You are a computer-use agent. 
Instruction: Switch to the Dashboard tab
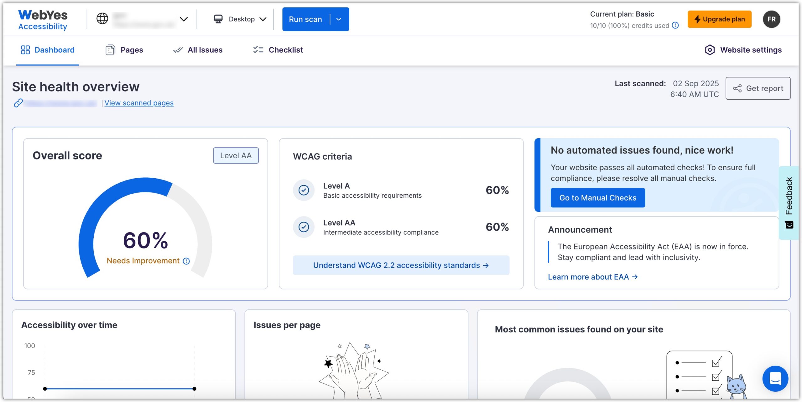(48, 50)
